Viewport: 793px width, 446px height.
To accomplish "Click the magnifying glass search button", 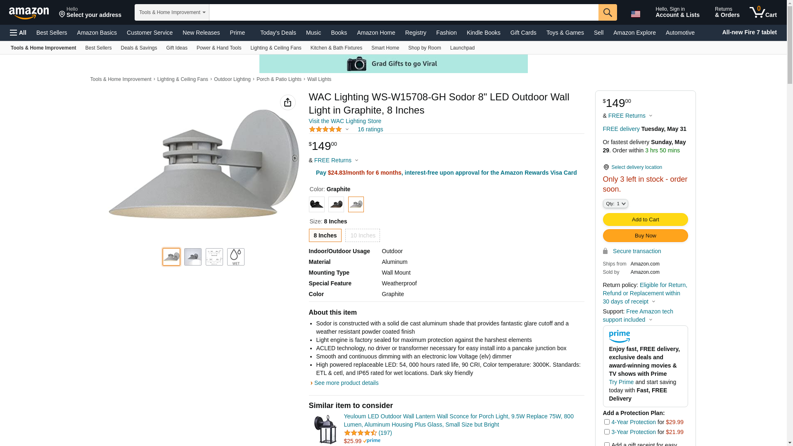I will (607, 12).
